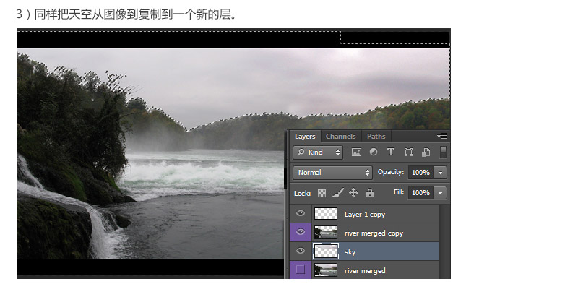Select the river merged layer thumbnail
The height and width of the screenshot is (284, 578).
(x=326, y=270)
